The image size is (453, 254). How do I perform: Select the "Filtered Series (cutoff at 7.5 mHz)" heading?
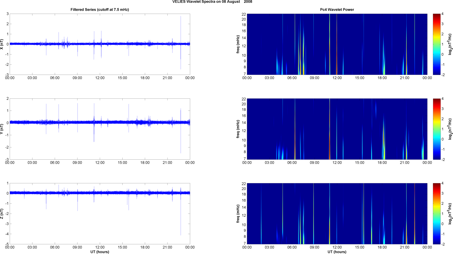100,10
